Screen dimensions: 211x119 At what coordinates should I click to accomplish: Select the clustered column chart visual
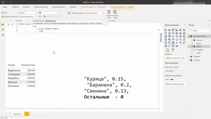(x=177, y=30)
